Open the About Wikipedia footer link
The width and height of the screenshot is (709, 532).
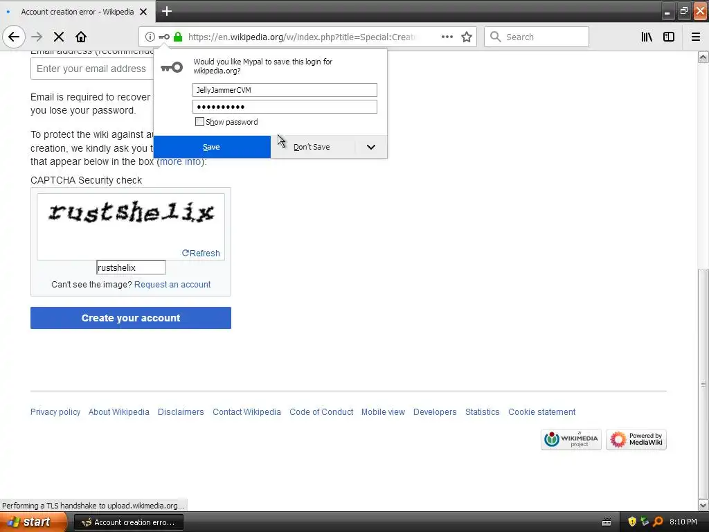119,412
